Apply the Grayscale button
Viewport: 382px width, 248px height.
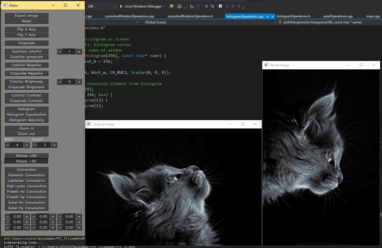(x=26, y=43)
